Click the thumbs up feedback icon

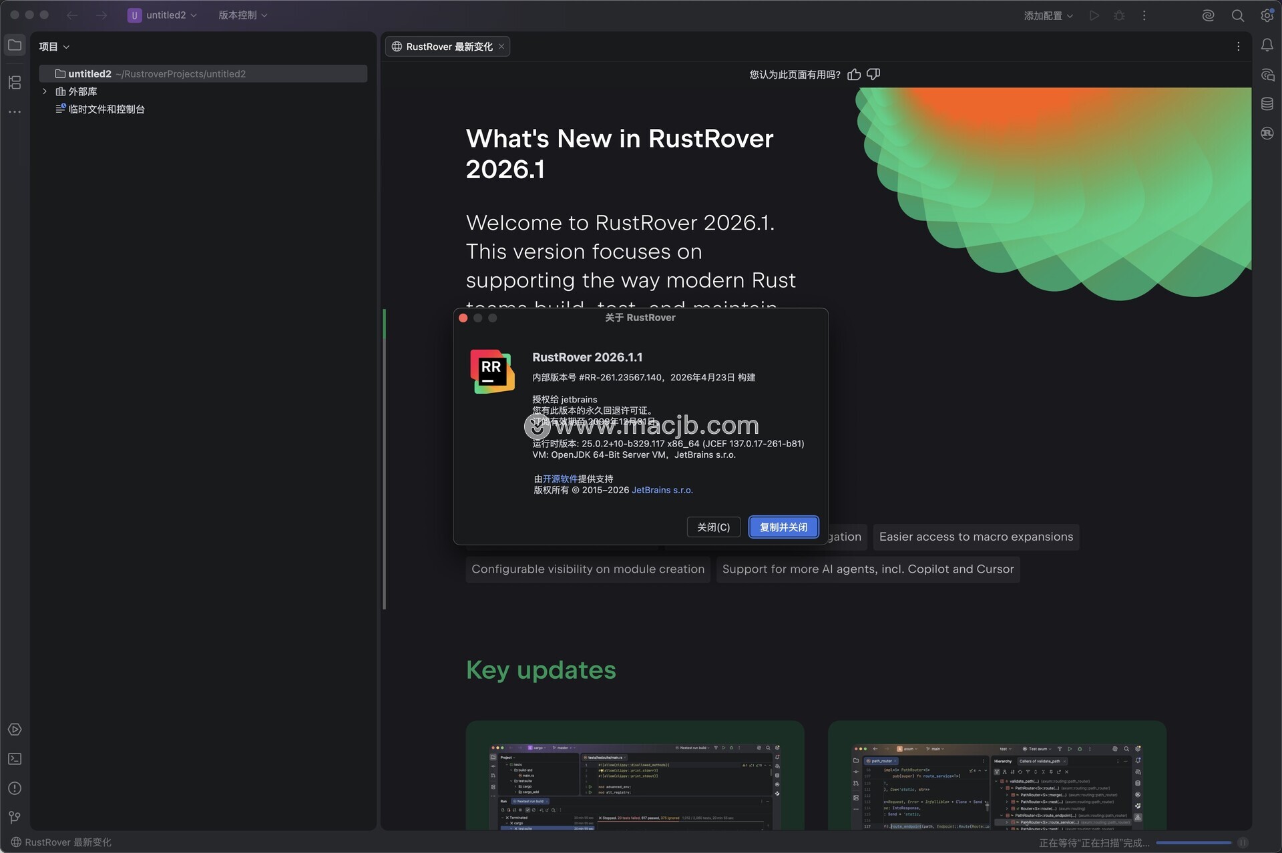(x=854, y=74)
